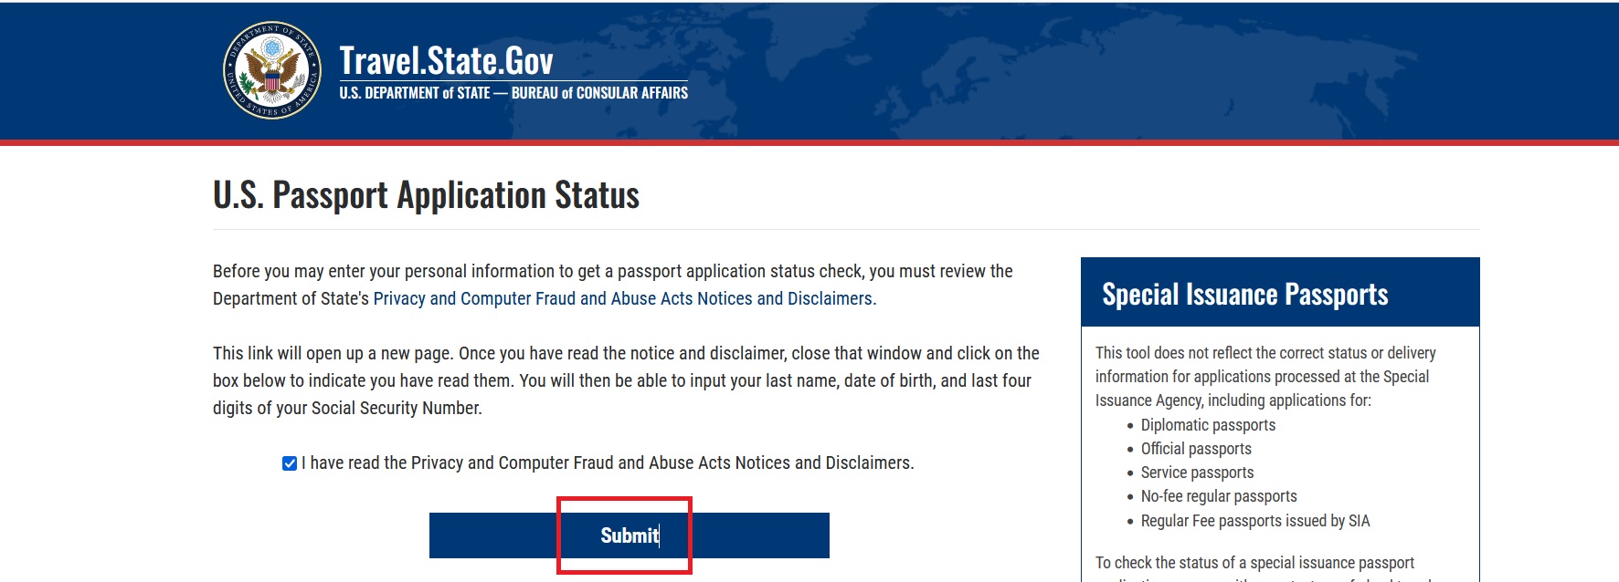
Task: Select the Special Issuance Passports panel header
Action: point(1280,293)
